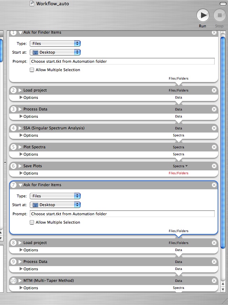Remove the Save Plots action

click(214, 166)
